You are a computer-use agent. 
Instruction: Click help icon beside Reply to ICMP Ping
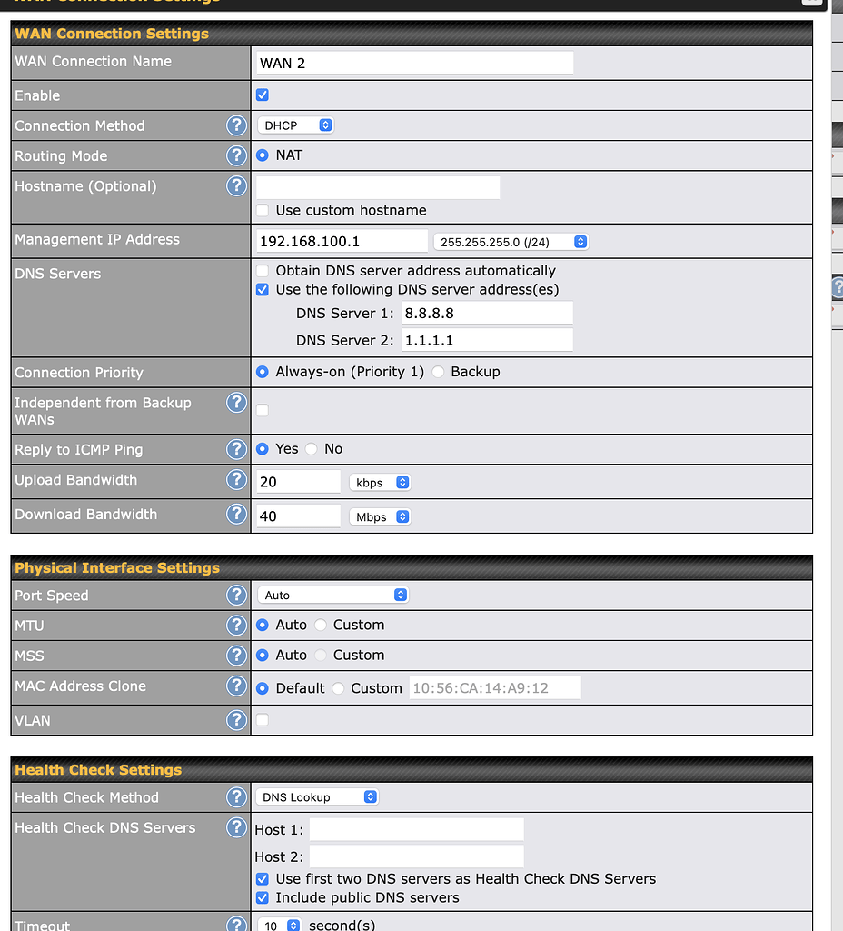[x=236, y=449]
